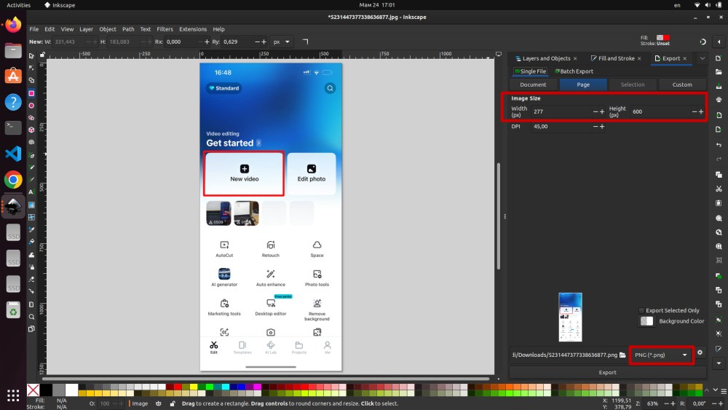Viewport: 728px width, 410px height.
Task: Open the Layer menu
Action: tap(86, 29)
